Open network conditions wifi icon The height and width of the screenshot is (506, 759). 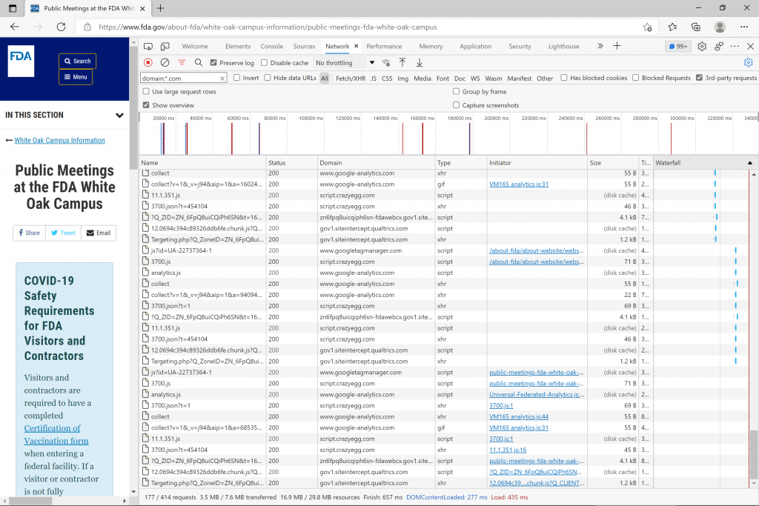(x=385, y=63)
